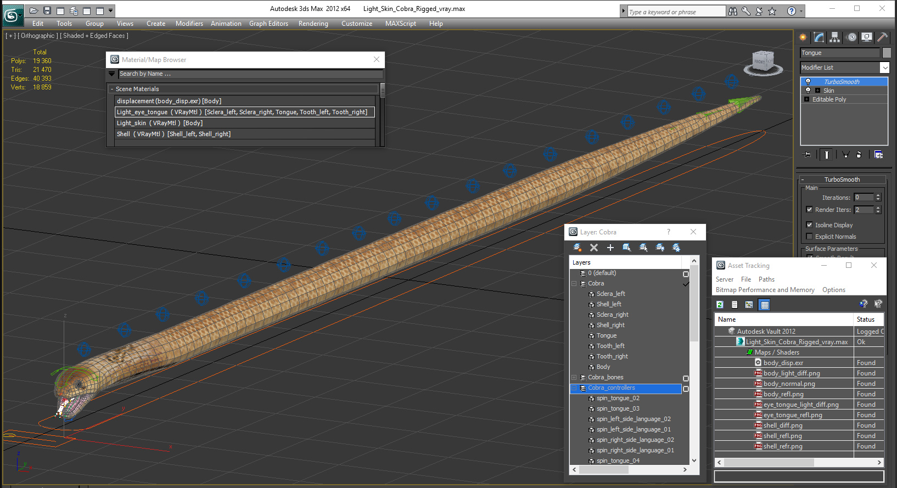Screen dimensions: 897x488
Task: Click Hide/Unhide All Layers icon
Action: point(660,248)
